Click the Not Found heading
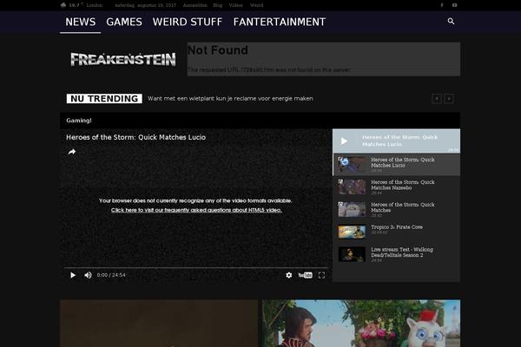521x347 pixels. (218, 50)
